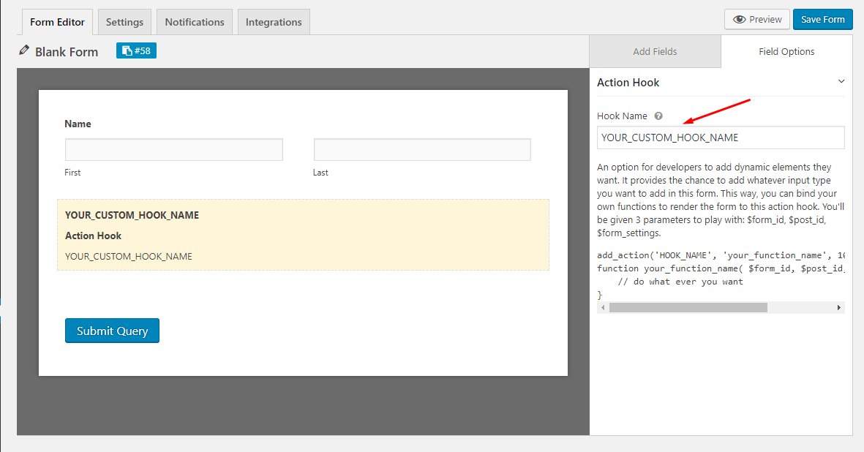Click left scroll arrow under code snippet
The width and height of the screenshot is (864, 452).
coord(602,308)
